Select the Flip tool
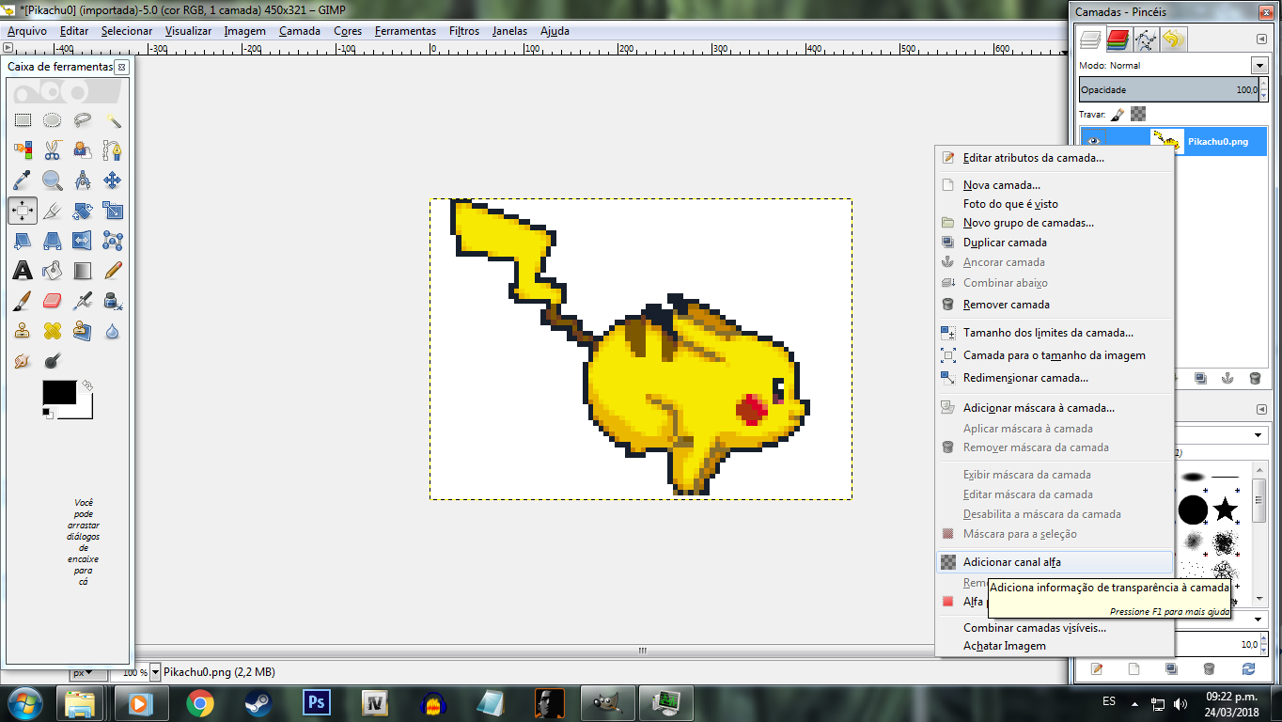Screen dimensions: 1282x722 click(83, 241)
